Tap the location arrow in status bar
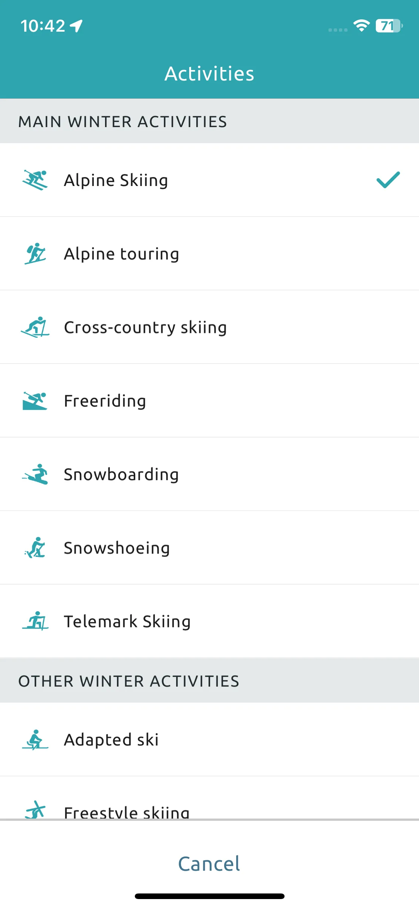Image resolution: width=419 pixels, height=908 pixels. coord(76,26)
